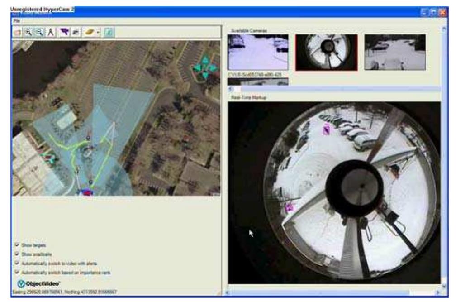Toggle Automatically switch to video with alerts
Viewport: 456px width, 302px height.
(17, 264)
